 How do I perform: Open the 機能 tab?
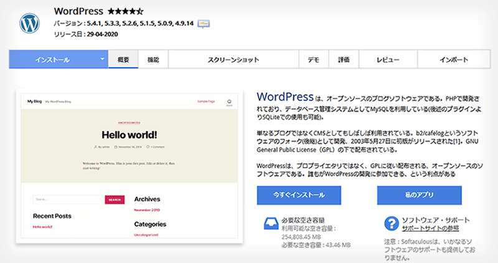153,59
